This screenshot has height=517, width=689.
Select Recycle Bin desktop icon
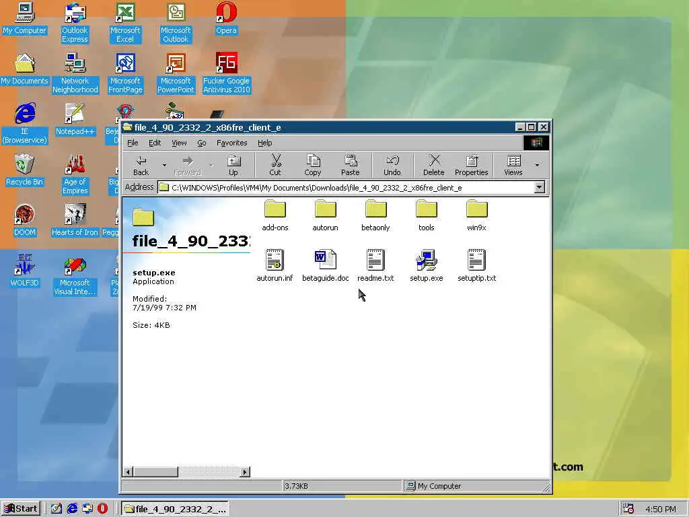[25, 170]
